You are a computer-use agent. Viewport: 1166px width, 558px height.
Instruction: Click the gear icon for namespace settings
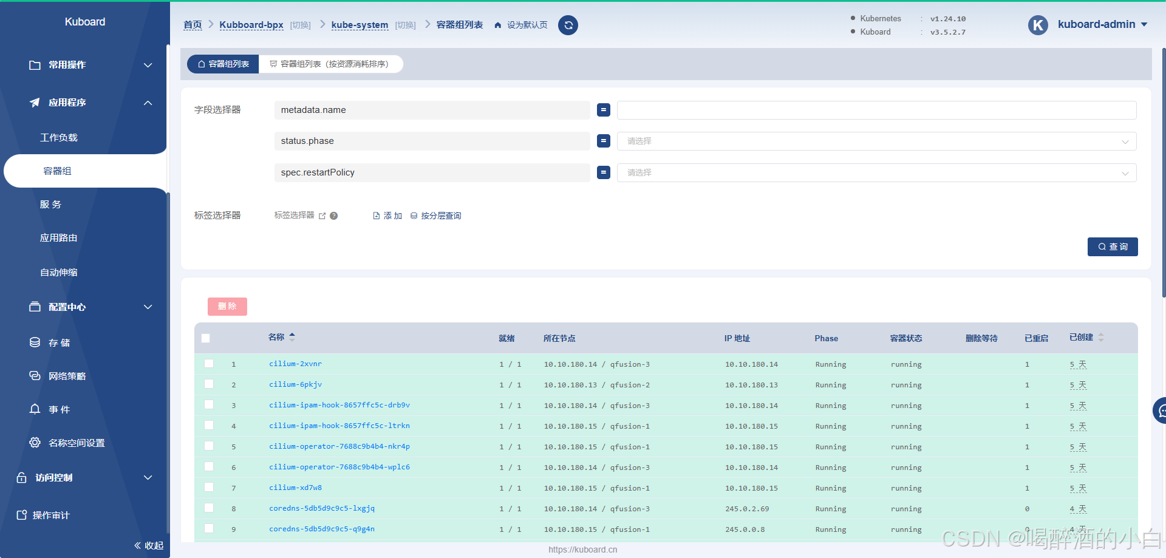pos(35,443)
